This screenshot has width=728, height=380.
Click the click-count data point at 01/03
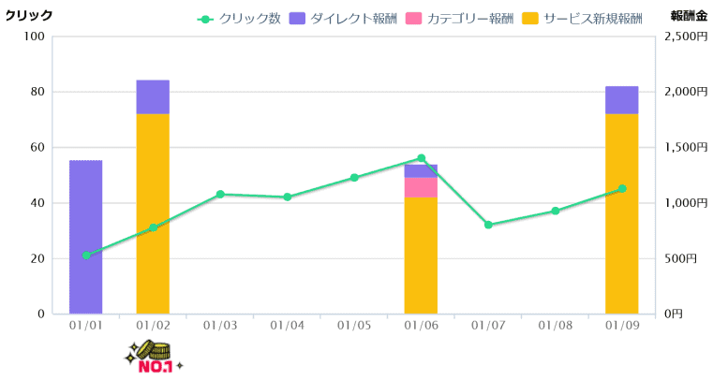220,195
